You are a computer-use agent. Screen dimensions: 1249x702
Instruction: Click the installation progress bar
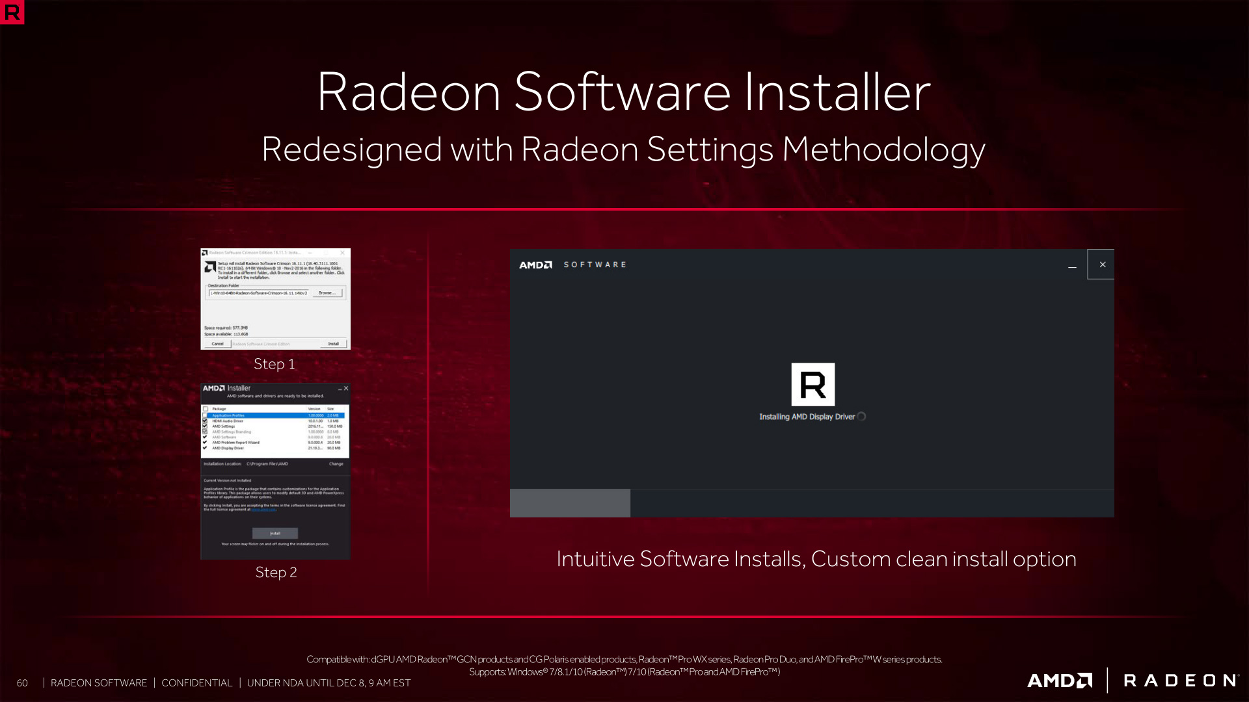tap(811, 503)
